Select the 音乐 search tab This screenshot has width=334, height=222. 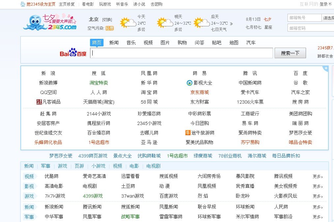(131, 43)
